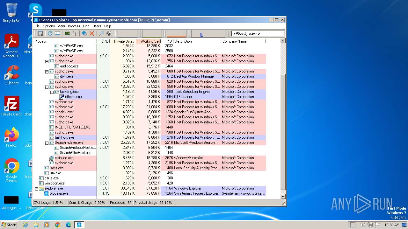Open the View menu
Image resolution: width=408 pixels, height=229 pixels.
pos(61,26)
